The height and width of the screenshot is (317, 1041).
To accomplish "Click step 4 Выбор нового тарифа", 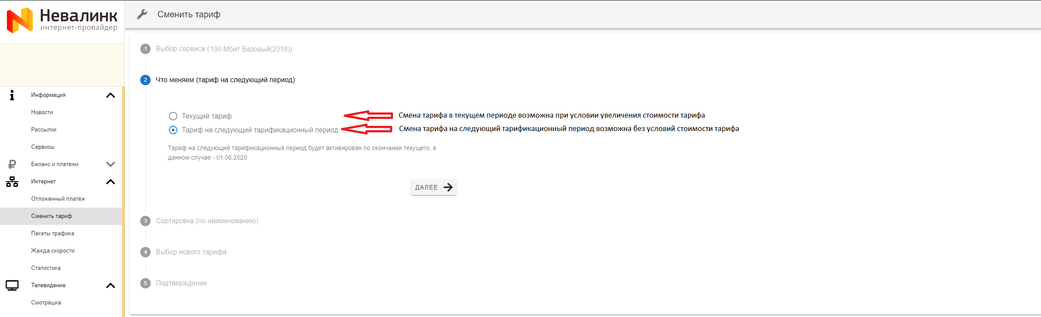I will point(191,252).
